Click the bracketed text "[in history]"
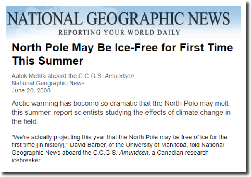251x177 pixels. (x=51, y=145)
